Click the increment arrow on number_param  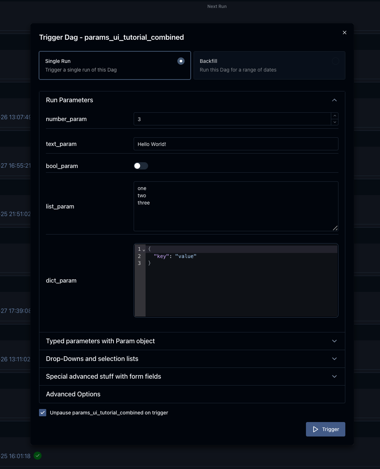click(334, 116)
